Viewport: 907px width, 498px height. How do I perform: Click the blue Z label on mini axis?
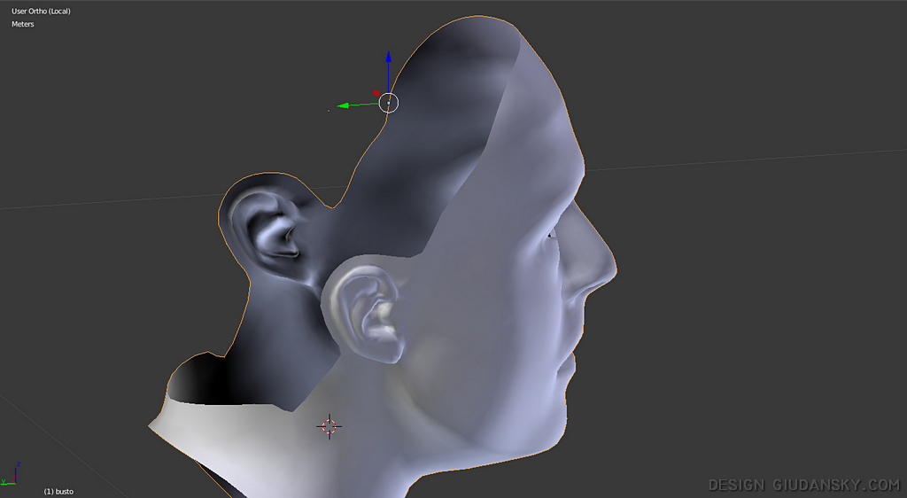(x=18, y=463)
